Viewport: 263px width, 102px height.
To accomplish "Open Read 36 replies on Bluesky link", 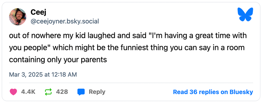I will point(213,92).
